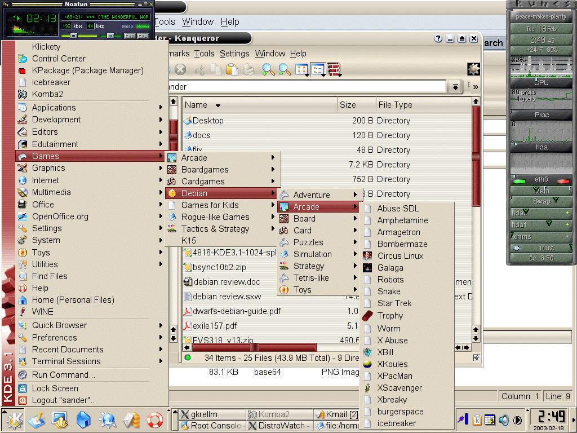
Task: Click the zoom out magnifier icon
Action: [x=285, y=69]
